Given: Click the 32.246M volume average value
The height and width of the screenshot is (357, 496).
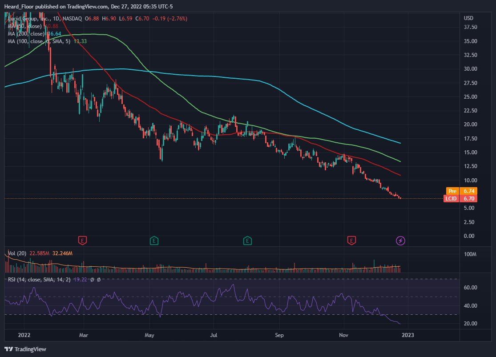Looking at the screenshot, I should click(x=63, y=253).
